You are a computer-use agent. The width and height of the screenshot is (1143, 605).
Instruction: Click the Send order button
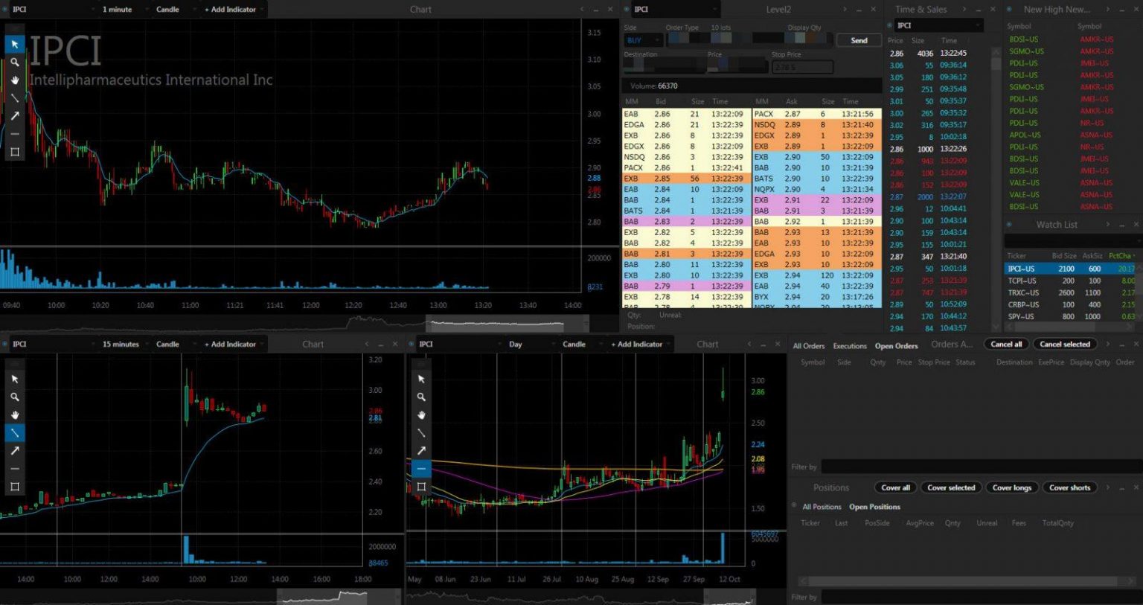(859, 40)
